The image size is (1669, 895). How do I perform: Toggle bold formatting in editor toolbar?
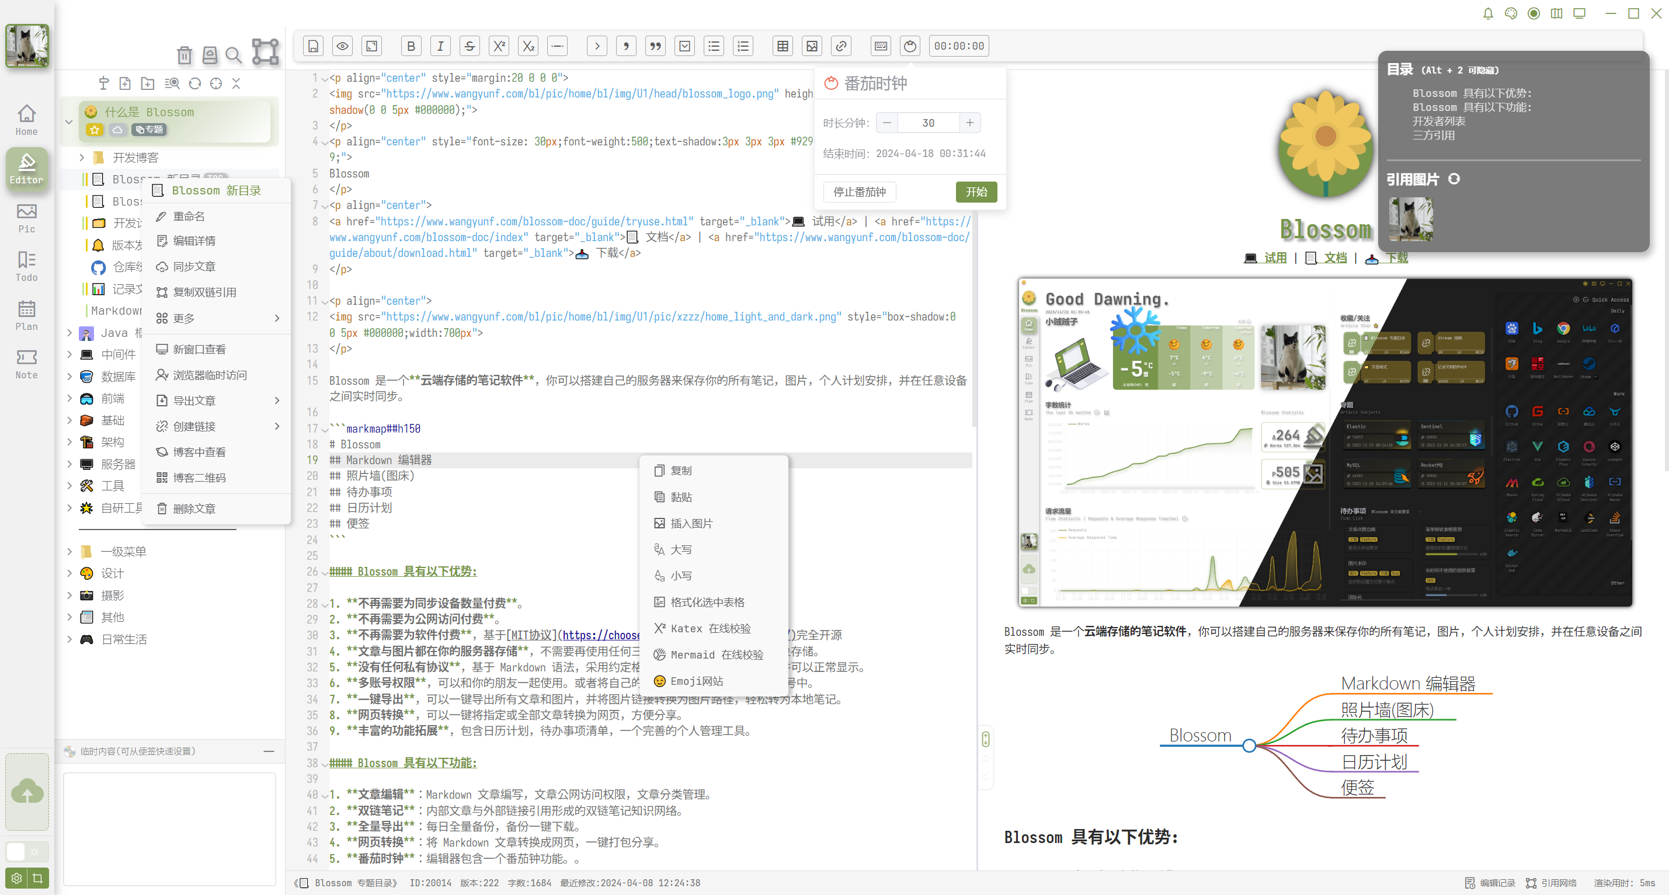point(411,46)
